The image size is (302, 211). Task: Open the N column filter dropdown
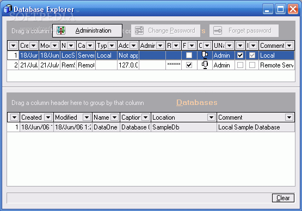pyautogui.click(x=71, y=46)
